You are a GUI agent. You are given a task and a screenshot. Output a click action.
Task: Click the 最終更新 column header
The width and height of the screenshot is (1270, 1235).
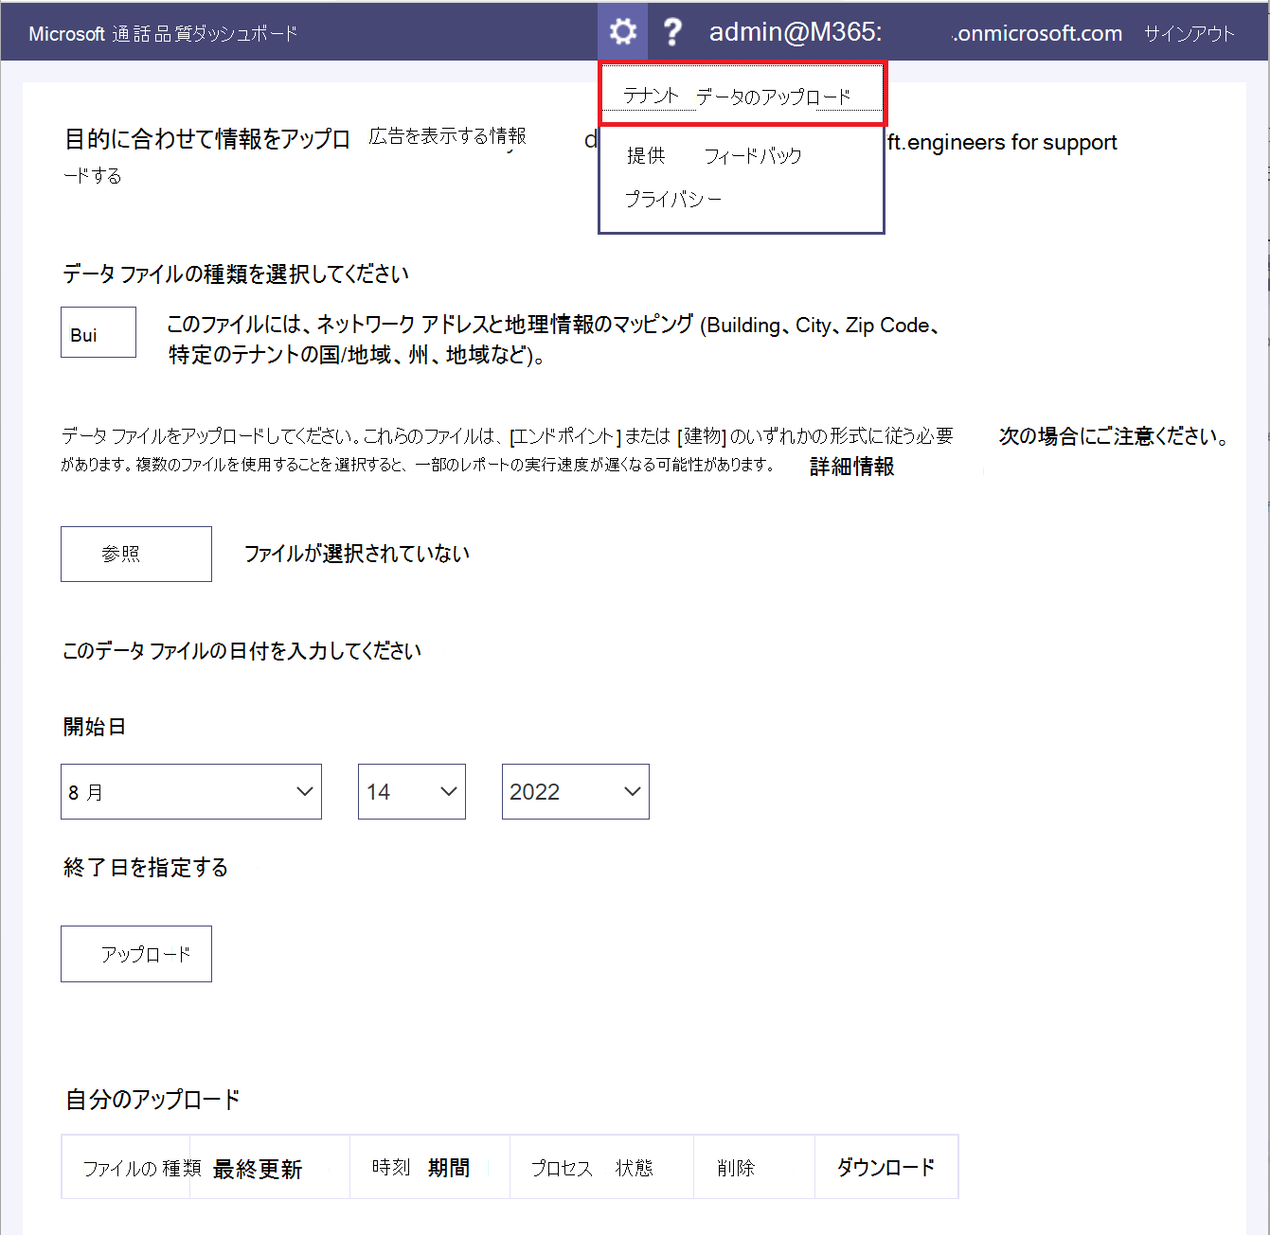(258, 1169)
